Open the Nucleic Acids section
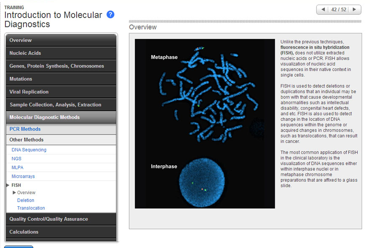Image resolution: width=370 pixels, height=248 pixels. tap(61, 53)
